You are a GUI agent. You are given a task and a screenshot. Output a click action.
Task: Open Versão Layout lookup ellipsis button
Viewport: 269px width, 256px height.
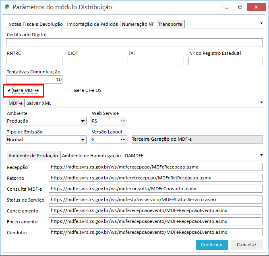[x=124, y=139]
